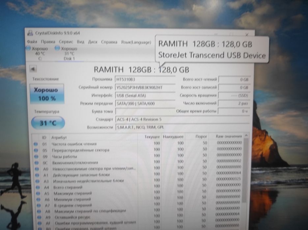Click the Режим передачи field SATA/300 | SATA/600
This screenshot has height=230, width=308.
[145, 103]
